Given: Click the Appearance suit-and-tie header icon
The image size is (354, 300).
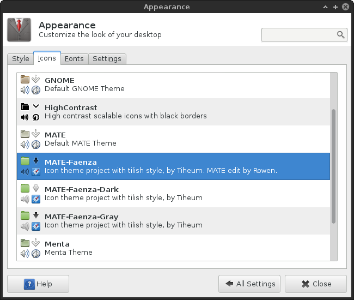Looking at the screenshot, I should [x=20, y=29].
